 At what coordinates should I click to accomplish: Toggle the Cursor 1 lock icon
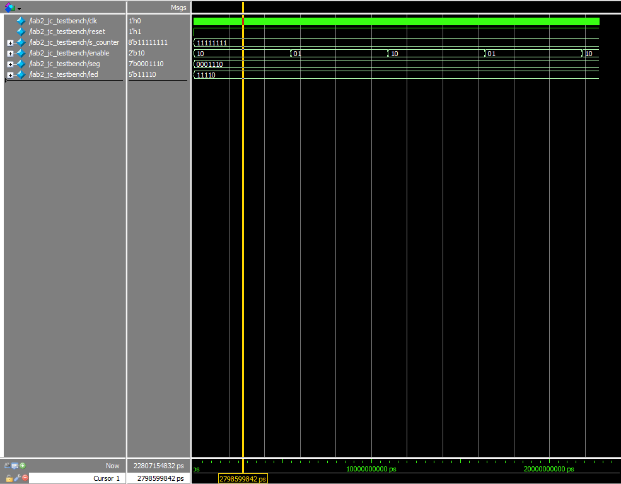(x=9, y=478)
